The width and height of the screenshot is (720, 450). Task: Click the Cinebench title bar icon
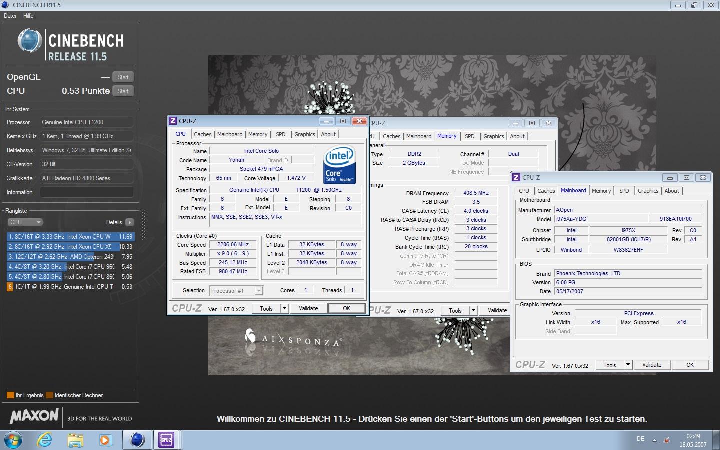[5, 5]
